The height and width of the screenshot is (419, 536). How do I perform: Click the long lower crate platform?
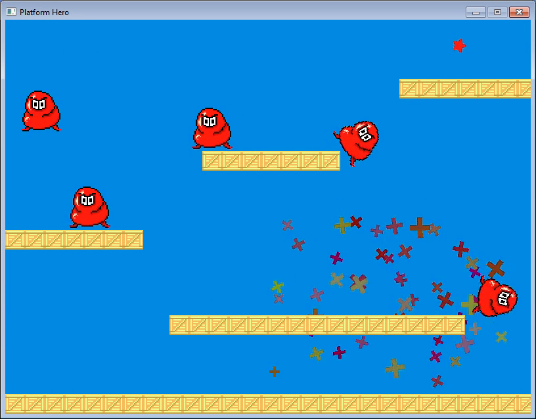pyautogui.click(x=317, y=324)
